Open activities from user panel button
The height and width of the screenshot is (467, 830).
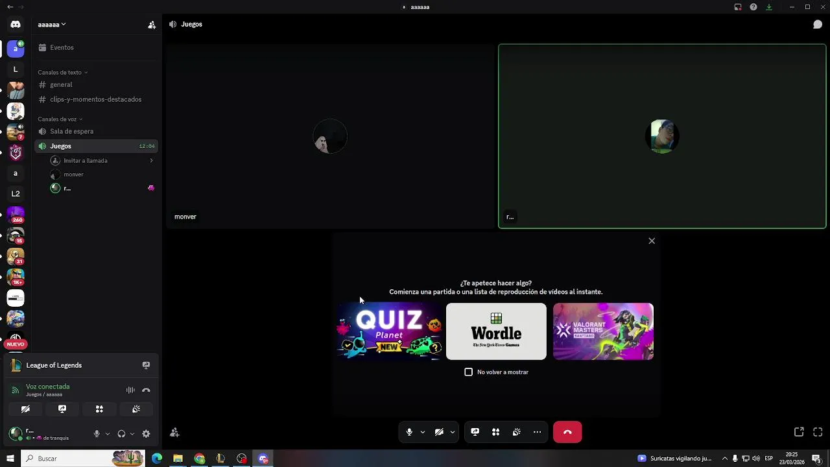click(x=99, y=409)
